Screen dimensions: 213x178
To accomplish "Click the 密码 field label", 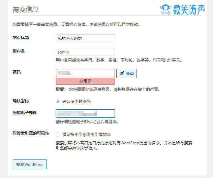I will point(17,72).
